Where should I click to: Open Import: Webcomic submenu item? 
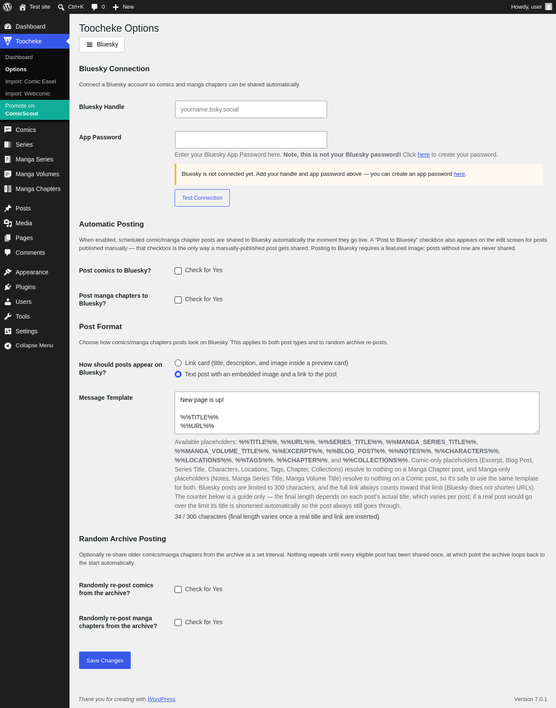click(x=28, y=94)
